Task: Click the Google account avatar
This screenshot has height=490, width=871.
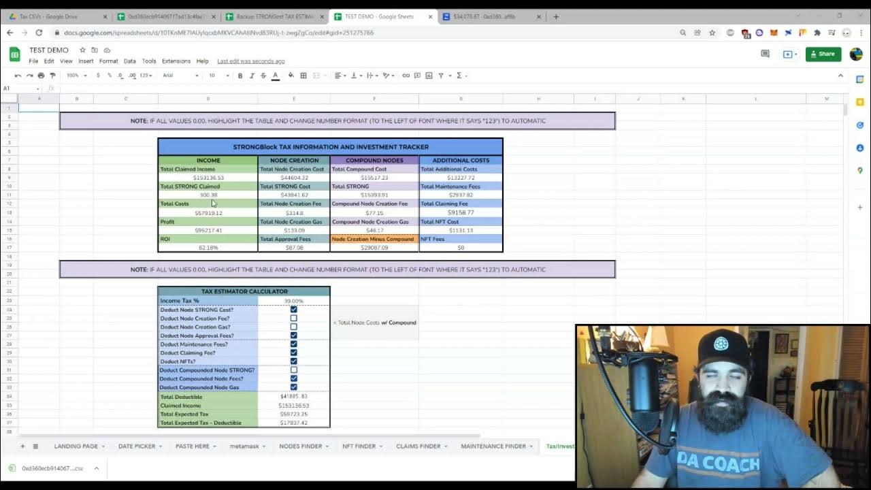Action: [856, 54]
